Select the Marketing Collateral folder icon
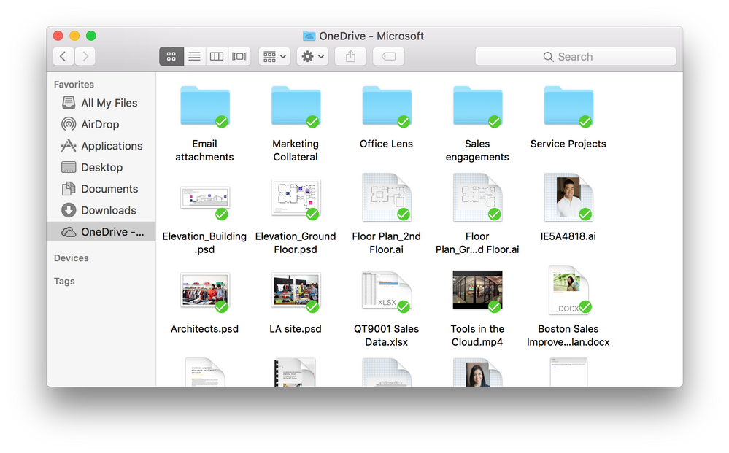The height and width of the screenshot is (453, 729). point(296,107)
